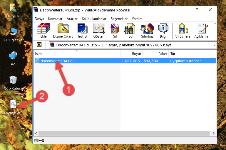Sort the list by the Boyut column
The width and height of the screenshot is (226, 150).
tap(131, 54)
